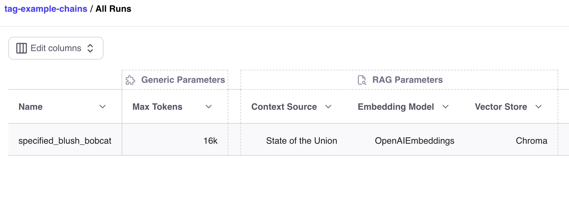Click the document-search icon beside RAG Parameters
Image resolution: width=569 pixels, height=203 pixels.
[x=362, y=80]
